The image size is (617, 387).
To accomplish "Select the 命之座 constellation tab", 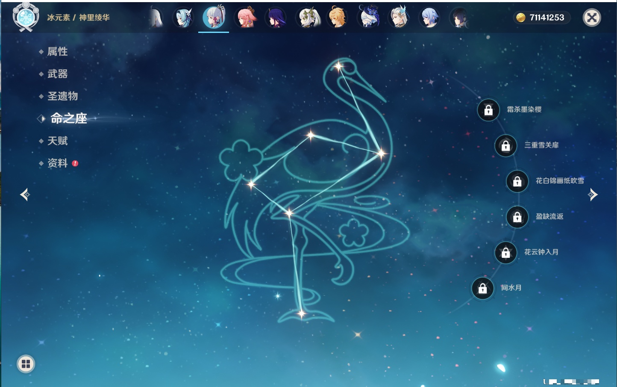I will 69,118.
